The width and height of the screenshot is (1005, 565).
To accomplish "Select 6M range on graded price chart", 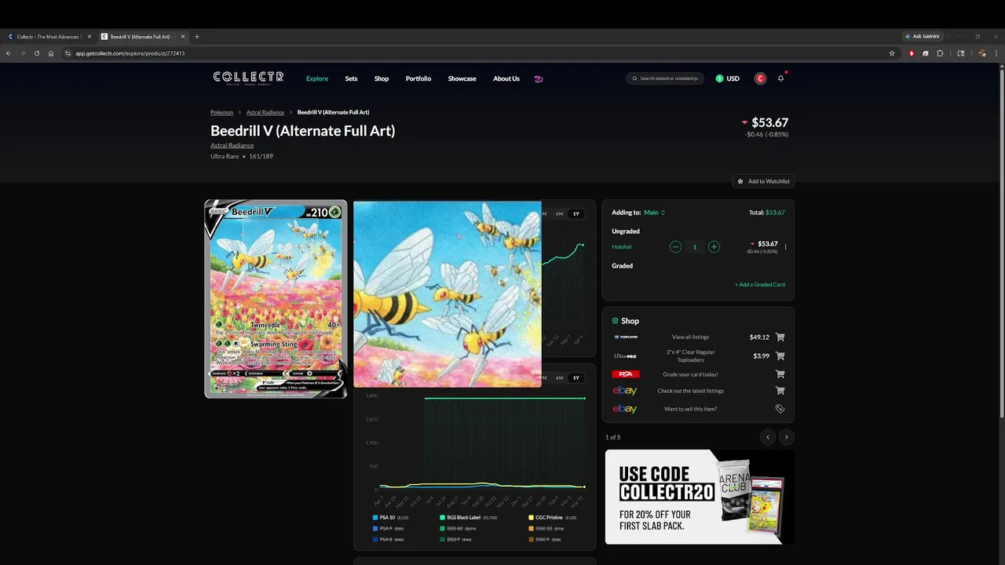I will [559, 377].
